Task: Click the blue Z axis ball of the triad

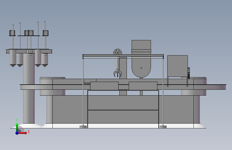Action: 17,133
